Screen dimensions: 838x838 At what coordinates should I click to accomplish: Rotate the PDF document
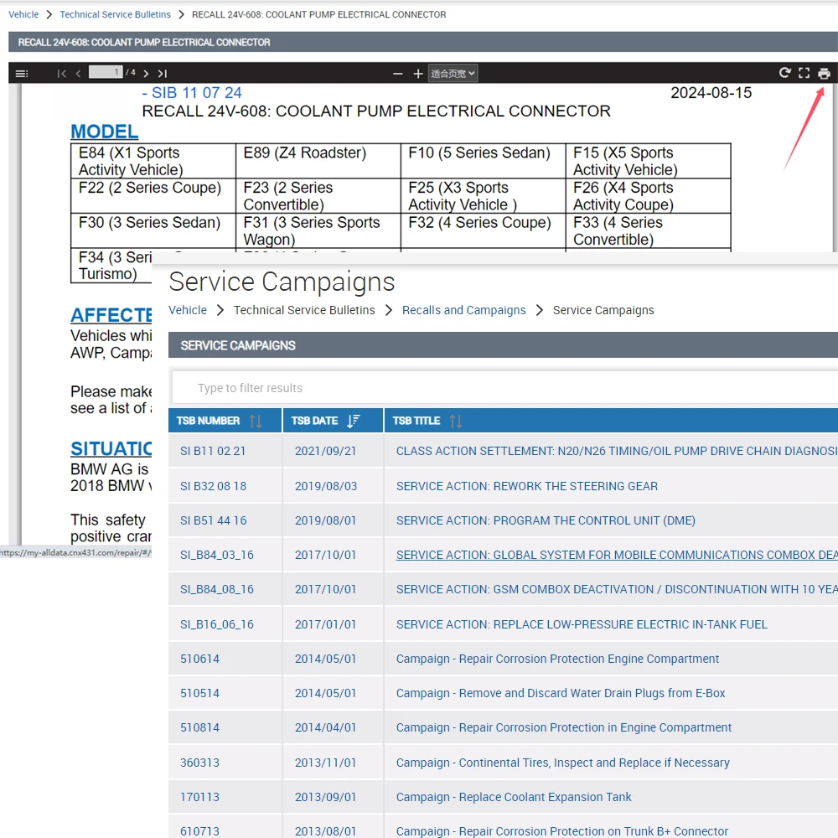pos(784,73)
